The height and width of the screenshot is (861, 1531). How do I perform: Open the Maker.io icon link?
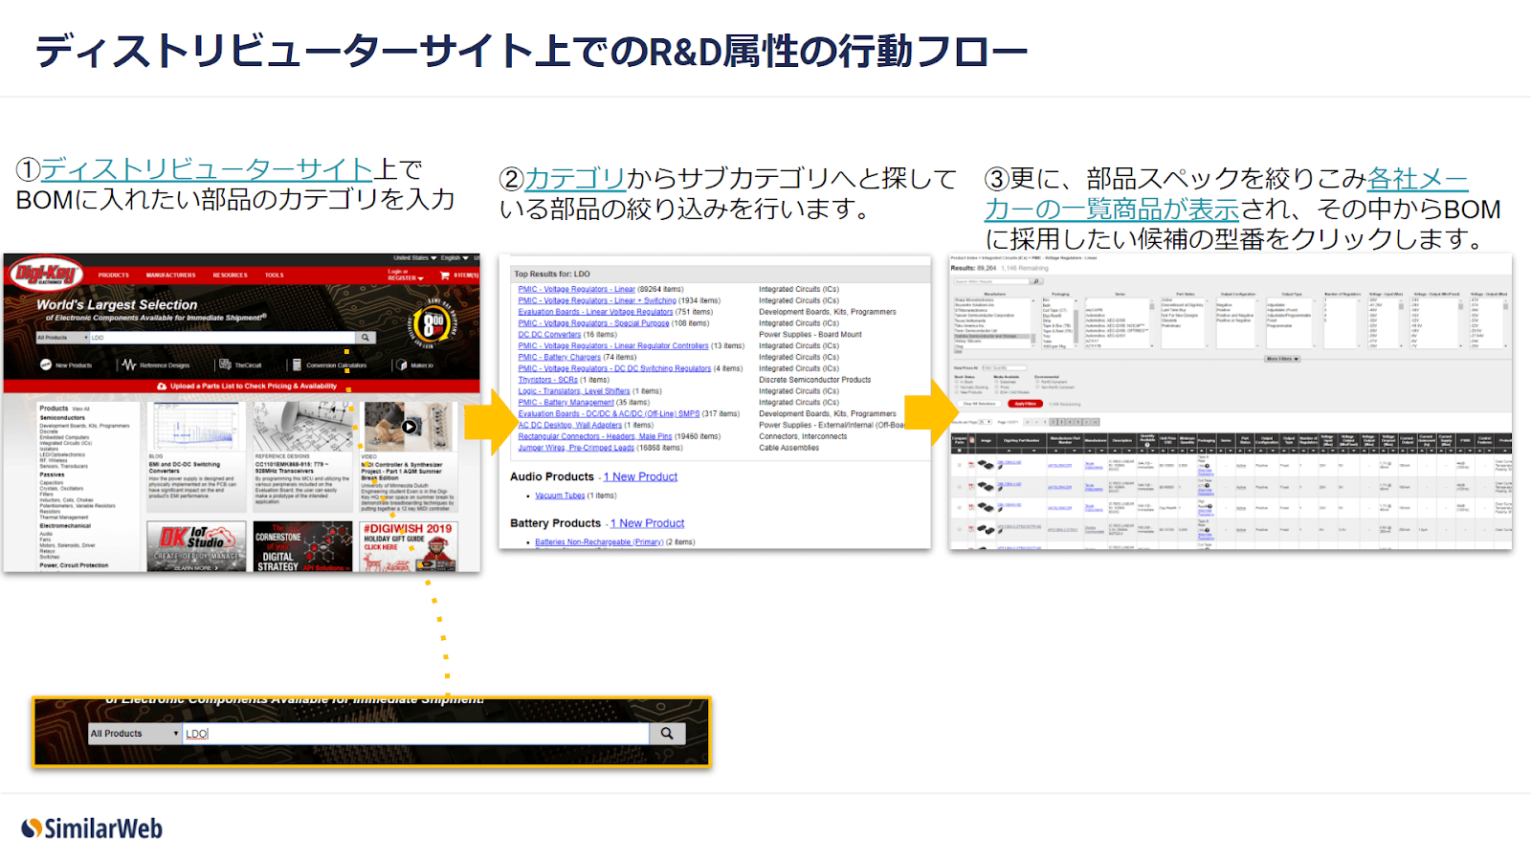[x=402, y=364]
